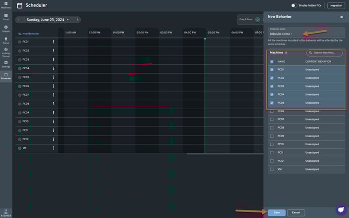Open the options menu for VM

[x=53, y=148]
